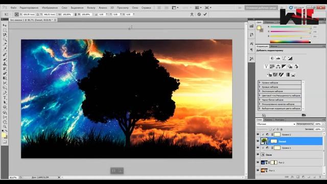The image size is (327, 184).
Task: Toggle the width-height link chain
Action: pyautogui.click(x=76, y=14)
